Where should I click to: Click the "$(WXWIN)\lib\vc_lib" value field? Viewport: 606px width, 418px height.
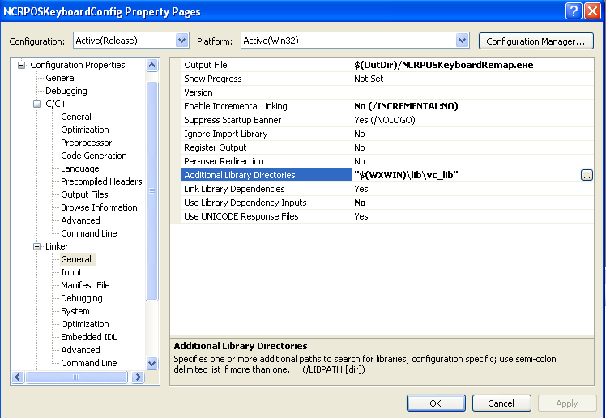pyautogui.click(x=466, y=175)
